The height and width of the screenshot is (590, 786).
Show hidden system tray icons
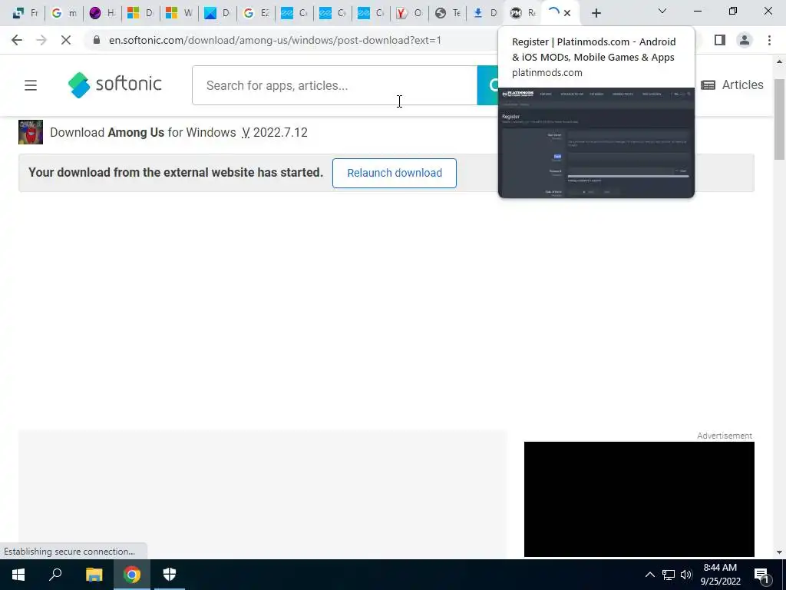tap(649, 575)
